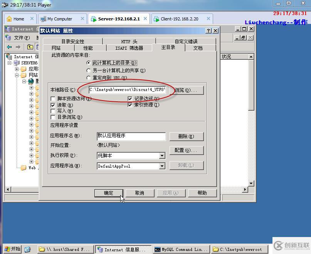Click the IIS Manager title bar icon
The image size is (311, 254).
click(x=8, y=29)
